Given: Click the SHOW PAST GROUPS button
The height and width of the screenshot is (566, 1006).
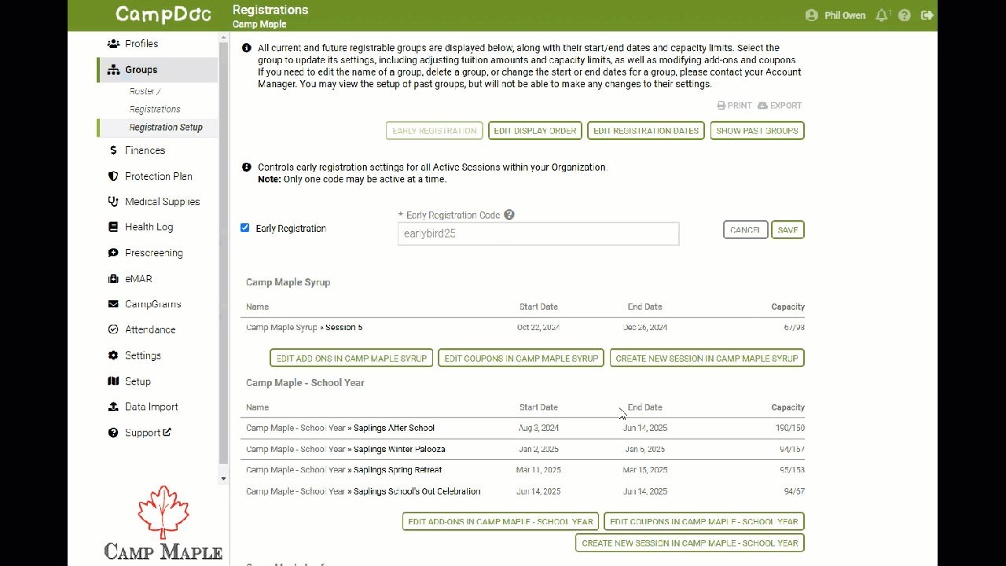Looking at the screenshot, I should click(x=757, y=130).
